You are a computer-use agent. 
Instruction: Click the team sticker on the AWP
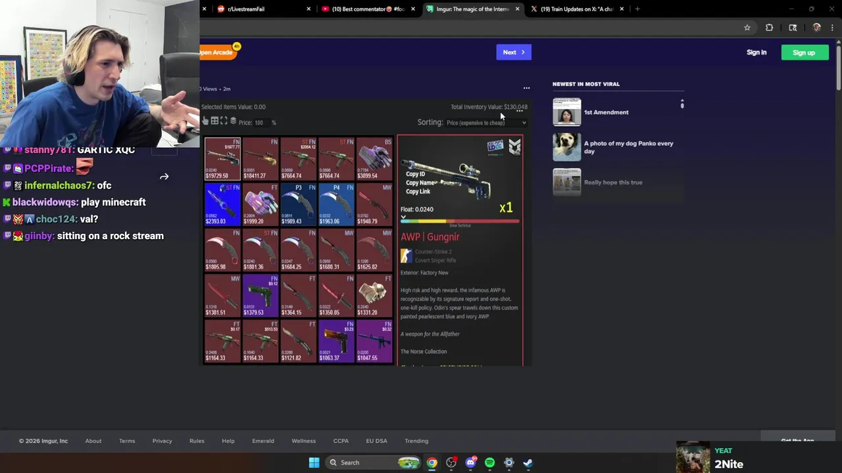tap(495, 146)
